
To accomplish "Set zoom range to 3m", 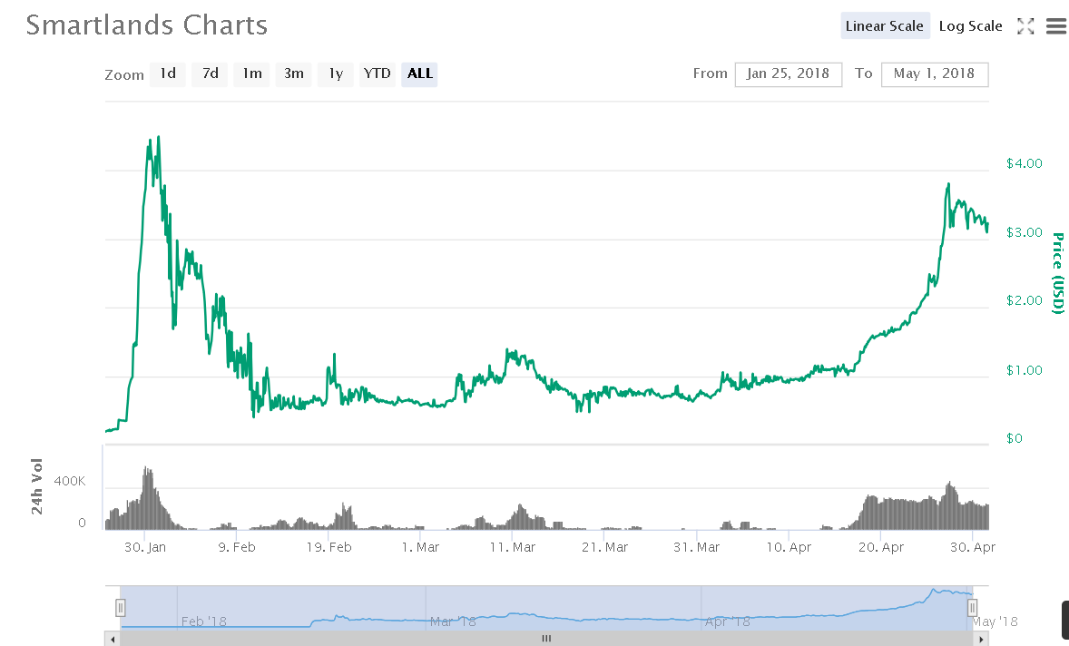I will click(294, 73).
